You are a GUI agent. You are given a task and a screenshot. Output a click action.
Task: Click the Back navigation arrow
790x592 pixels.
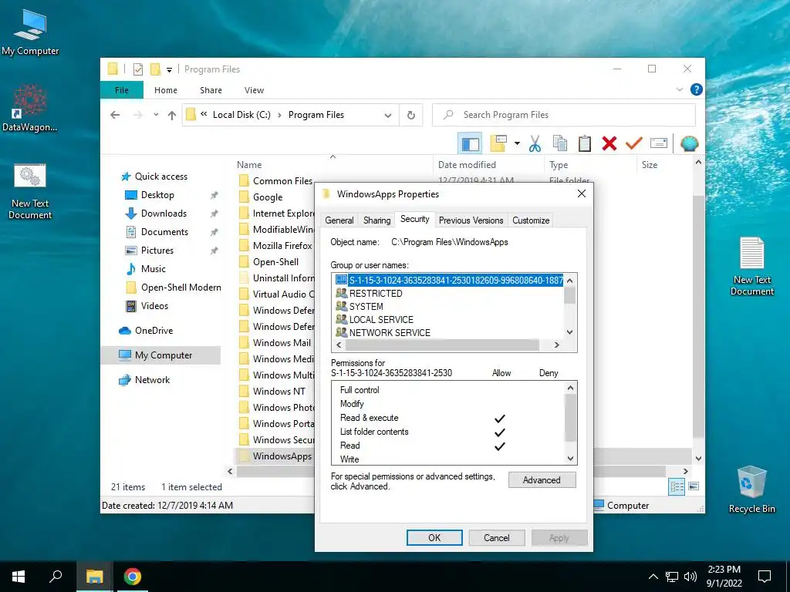115,115
